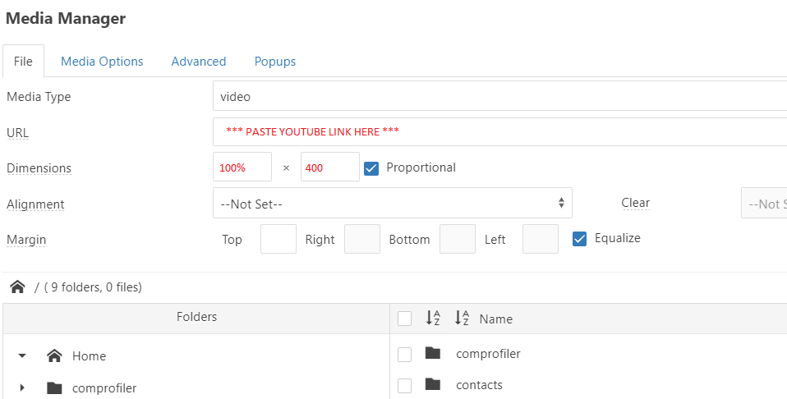
Task: Tick the select-all checkbox in the header
Action: click(404, 319)
